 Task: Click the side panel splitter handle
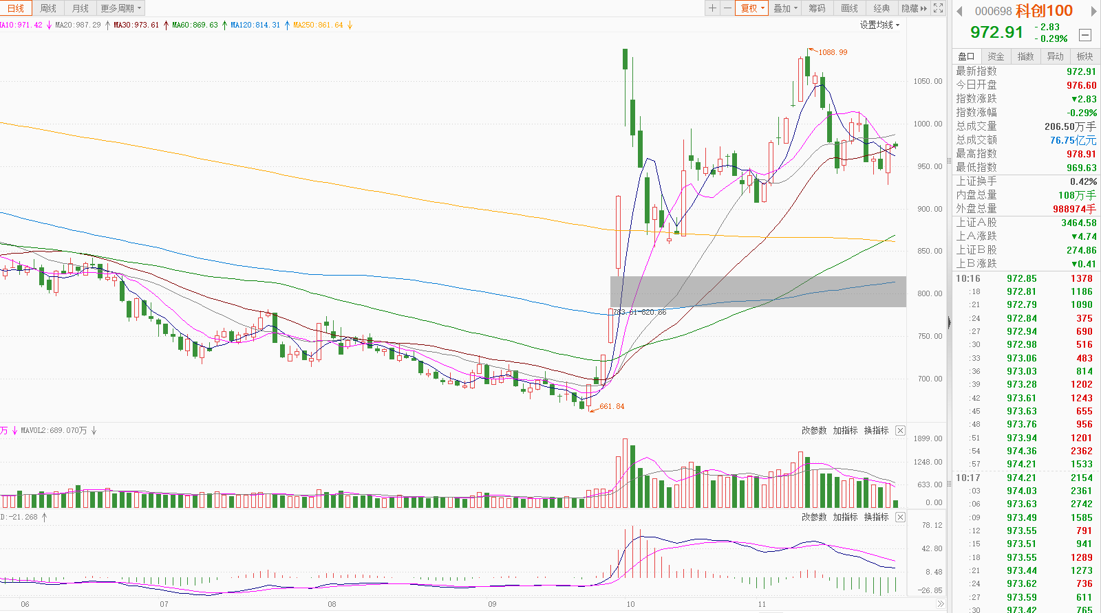949,322
